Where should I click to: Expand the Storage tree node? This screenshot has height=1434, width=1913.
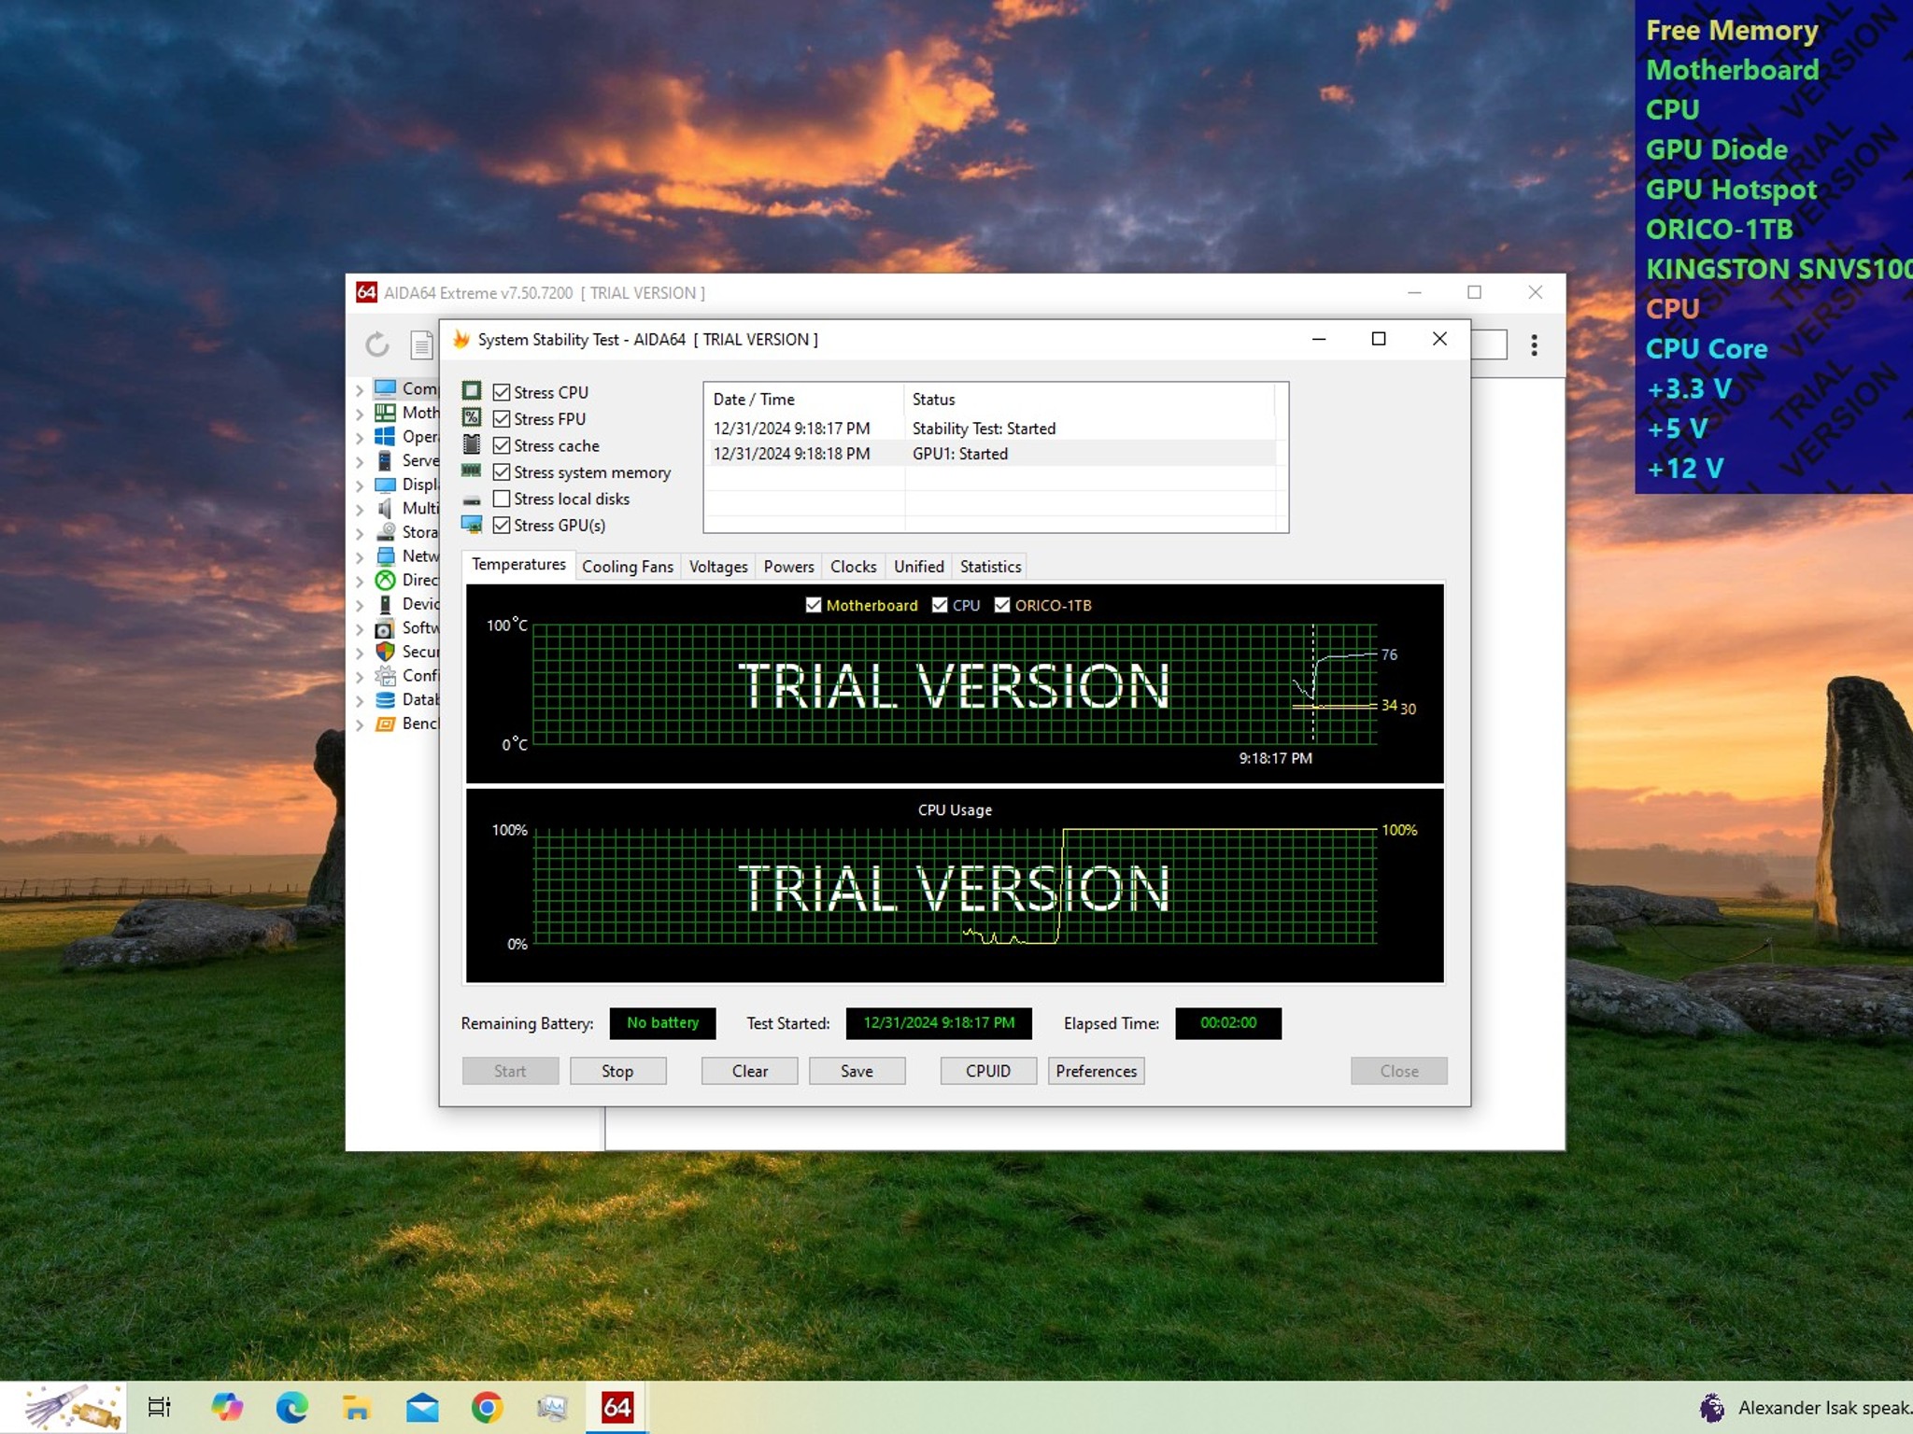tap(360, 533)
